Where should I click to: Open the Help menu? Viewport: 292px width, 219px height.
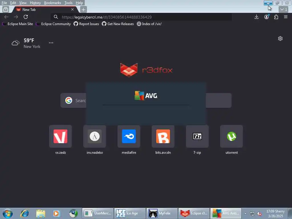(79, 3)
